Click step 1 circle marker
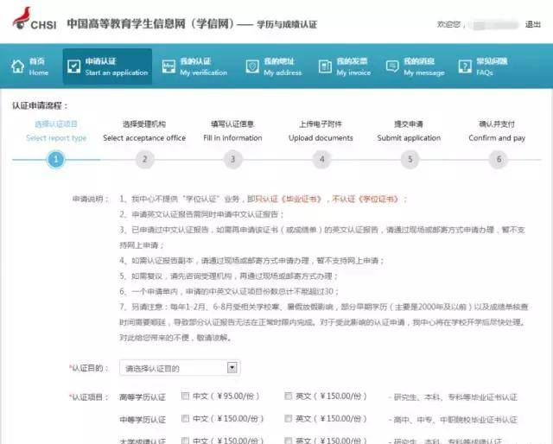The image size is (553, 444). [x=55, y=160]
